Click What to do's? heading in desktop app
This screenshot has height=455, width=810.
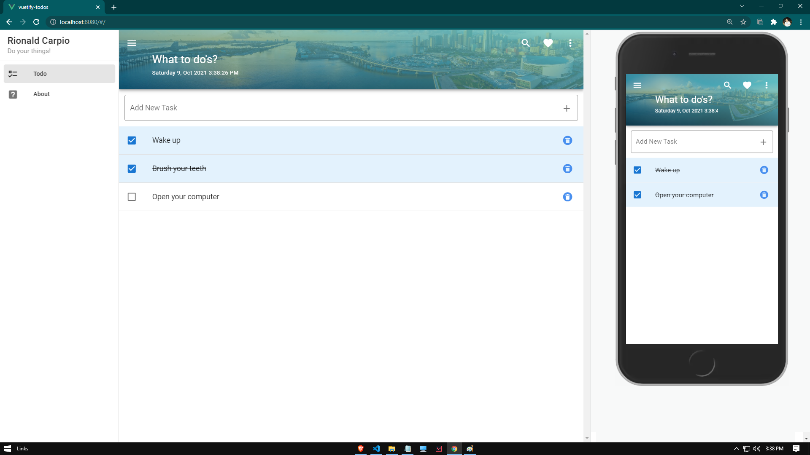185,59
